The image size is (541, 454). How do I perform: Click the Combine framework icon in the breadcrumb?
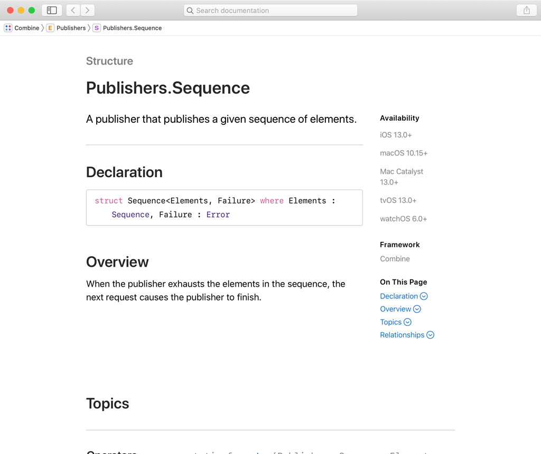pyautogui.click(x=7, y=28)
